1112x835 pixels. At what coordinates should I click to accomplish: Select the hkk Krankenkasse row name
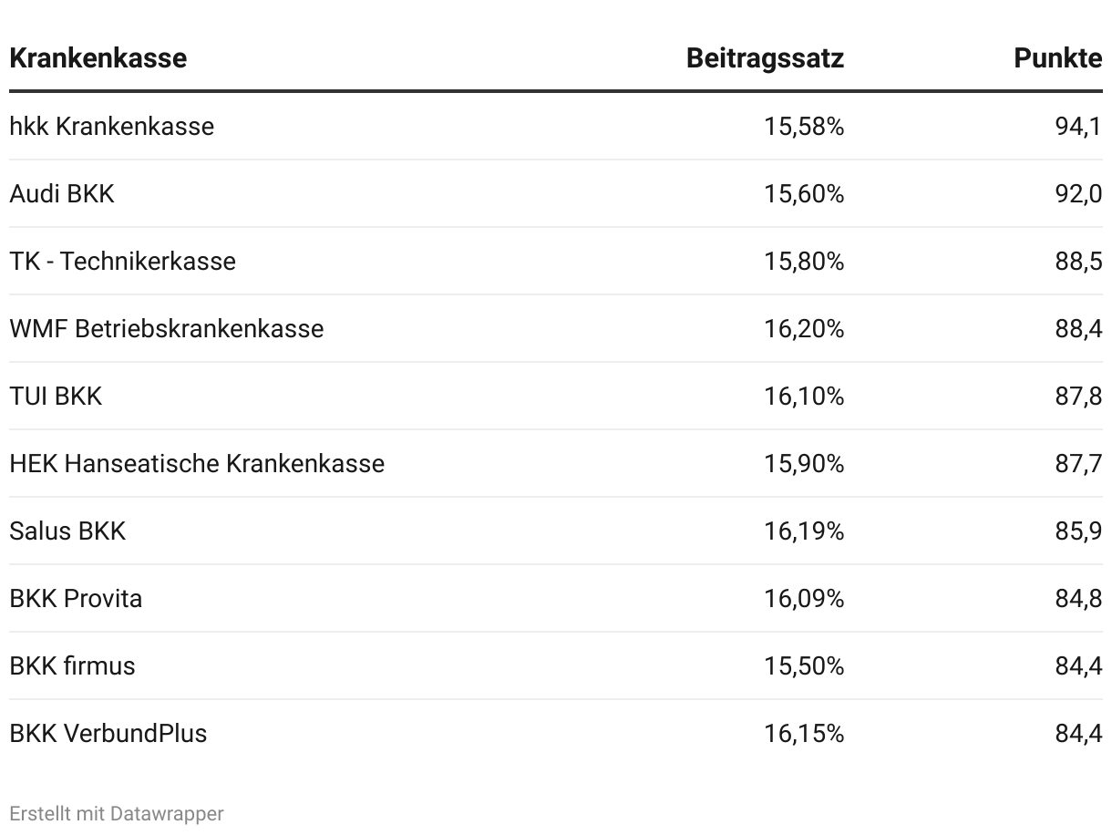pyautogui.click(x=111, y=126)
